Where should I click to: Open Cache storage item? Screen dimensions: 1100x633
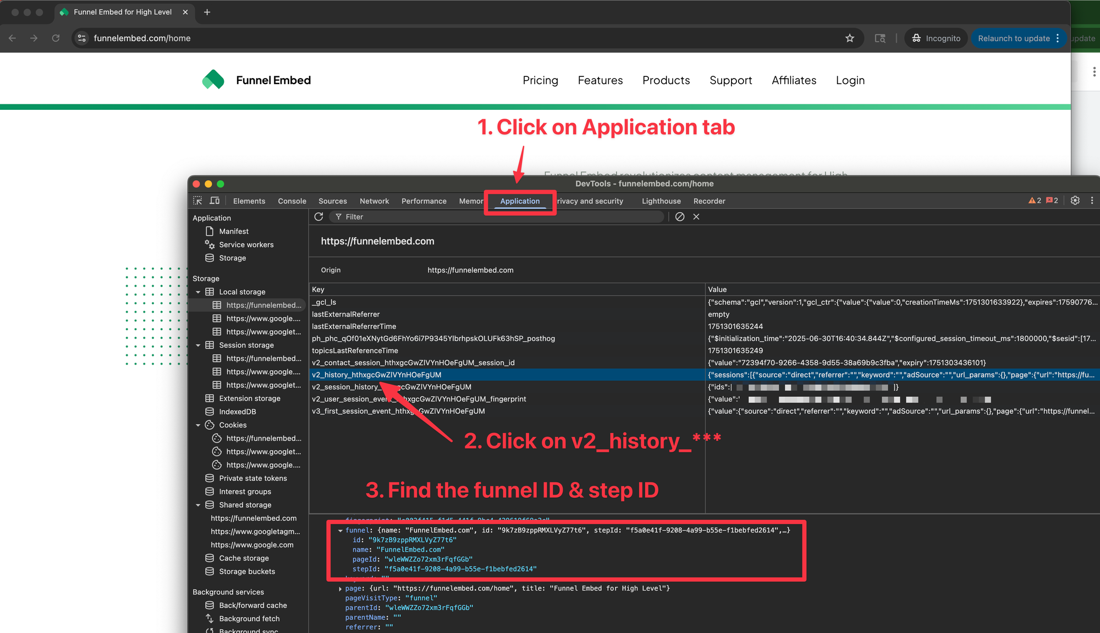(244, 558)
